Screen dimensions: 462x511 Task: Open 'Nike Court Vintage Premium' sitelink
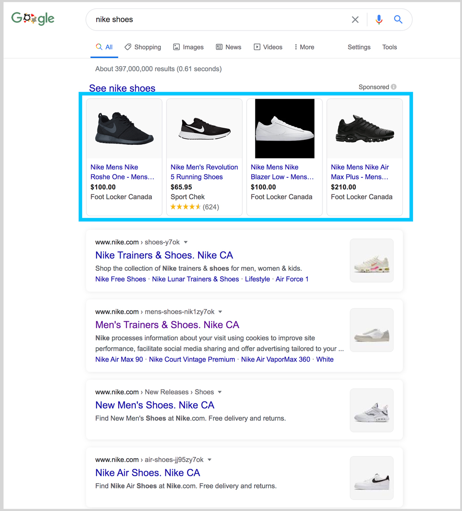(x=192, y=359)
